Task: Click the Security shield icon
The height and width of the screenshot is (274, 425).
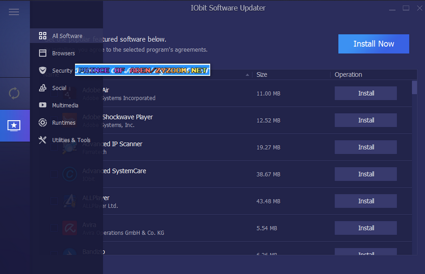Action: click(42, 70)
